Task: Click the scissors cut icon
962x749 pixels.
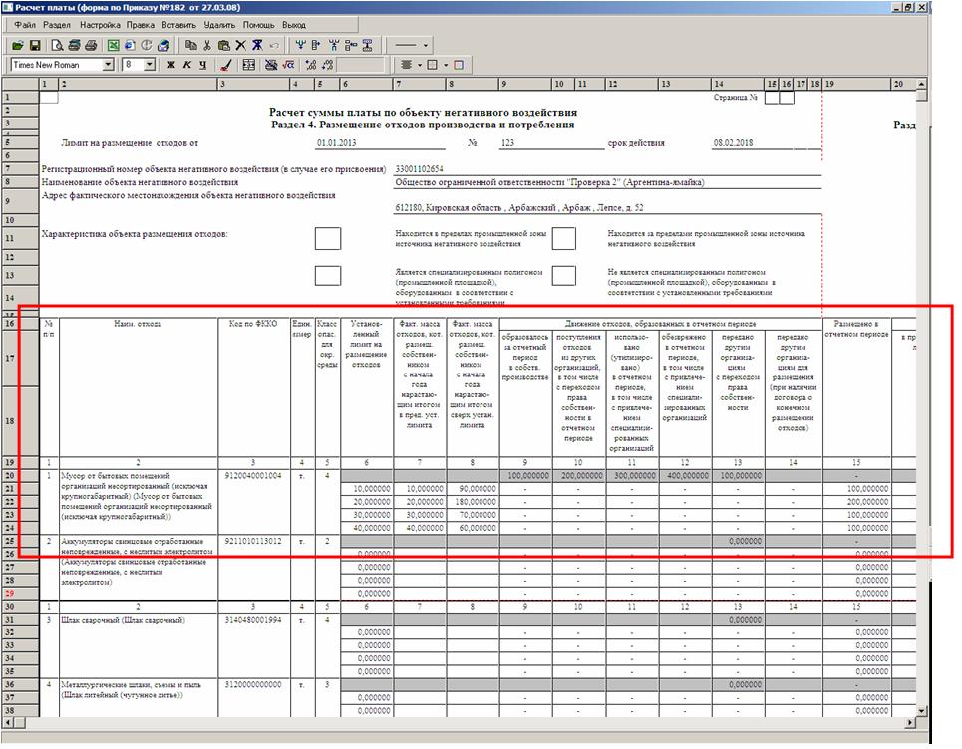Action: pos(207,45)
